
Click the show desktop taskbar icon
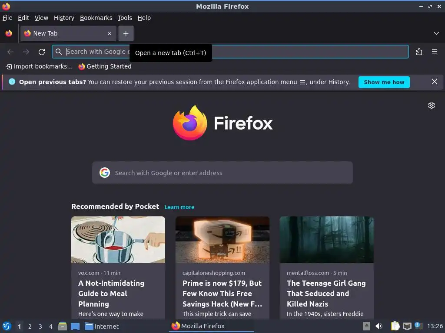[75, 326]
